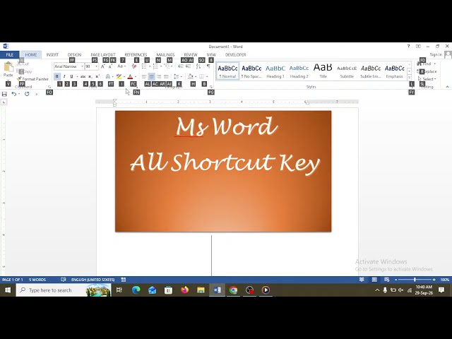Viewport: 452px width, 339px height.
Task: Toggle Subscript formatting
Action: click(90, 76)
